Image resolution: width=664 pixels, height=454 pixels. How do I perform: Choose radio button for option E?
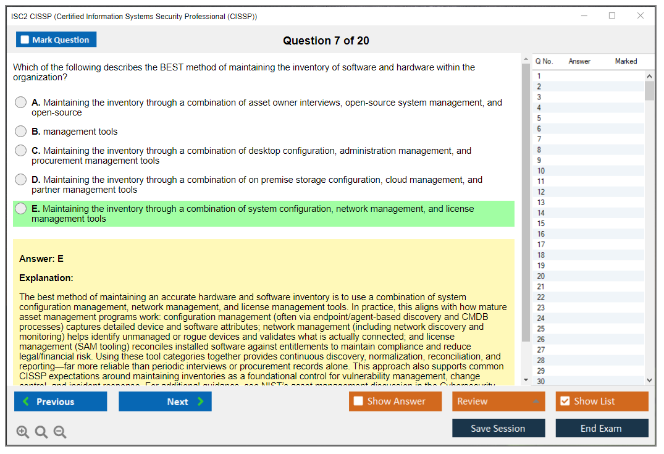21,208
